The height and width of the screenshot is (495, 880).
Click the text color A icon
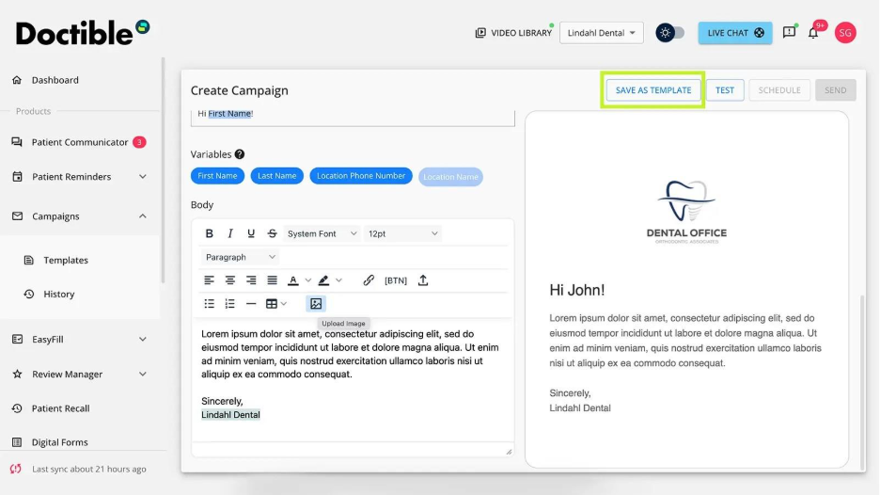click(x=293, y=280)
